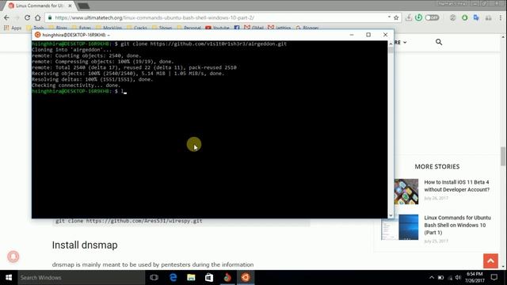Click the taskbar icon left of Ubuntu
The height and width of the screenshot is (285, 507).
tap(227, 278)
